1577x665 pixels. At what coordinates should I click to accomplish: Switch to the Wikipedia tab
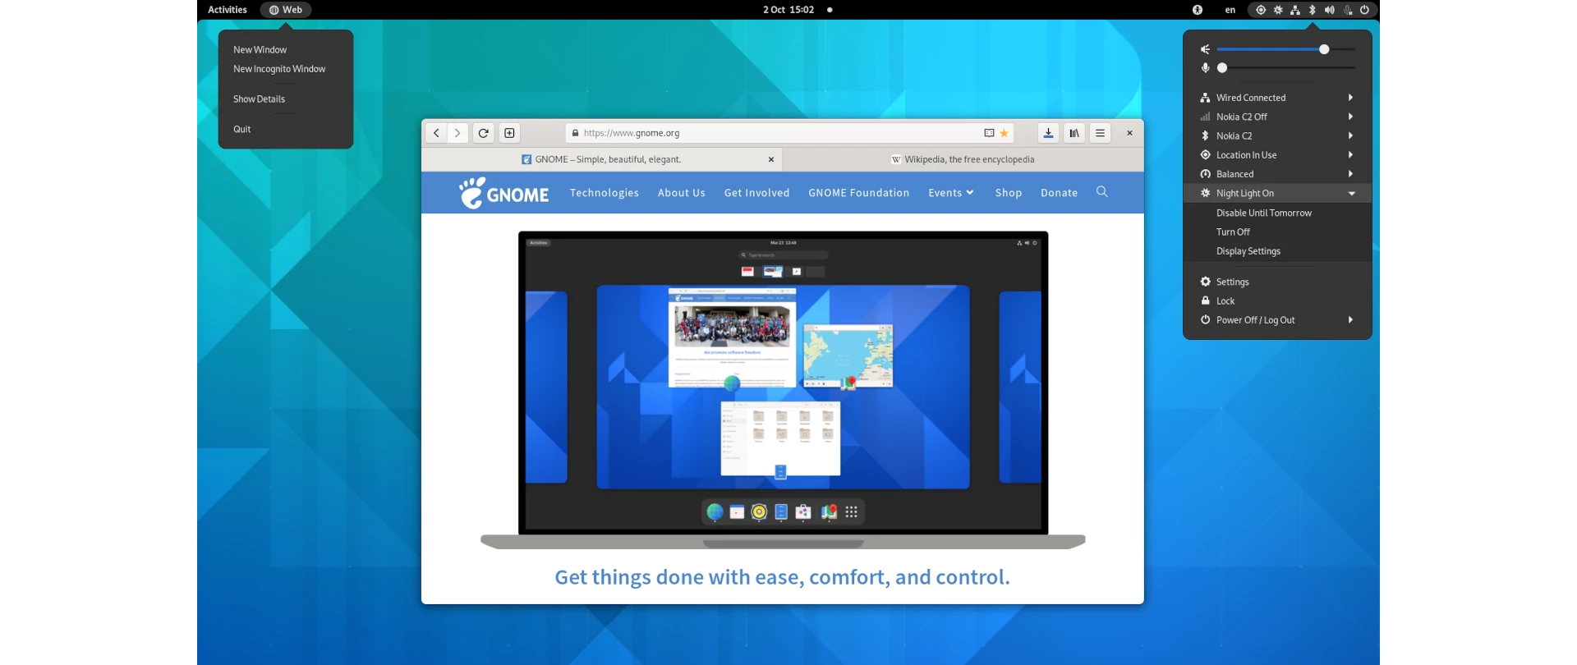(x=963, y=159)
